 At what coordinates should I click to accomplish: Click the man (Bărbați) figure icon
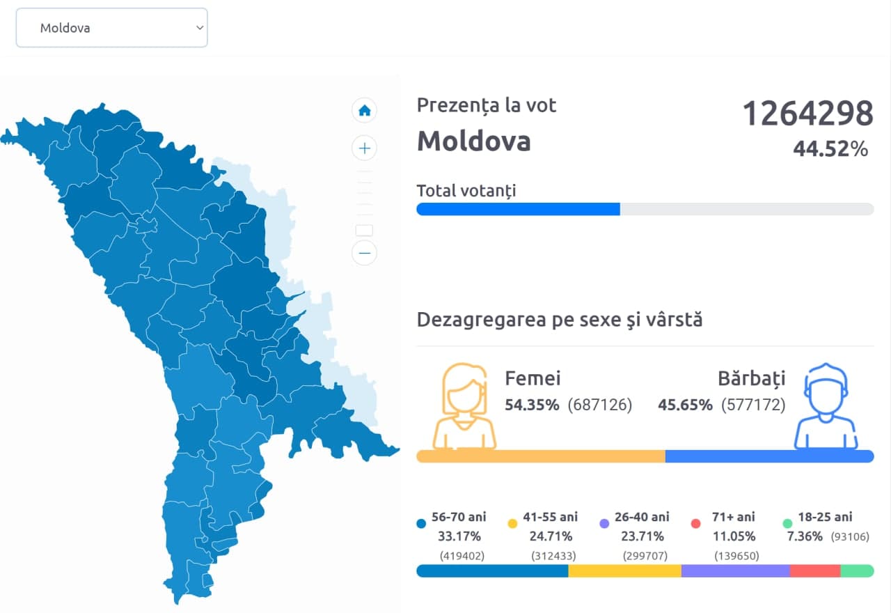(x=826, y=407)
